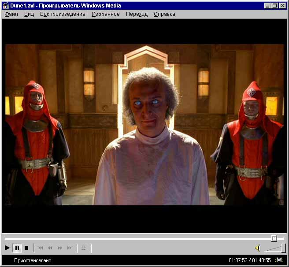
Task: Click the fast forward icon
Action: (x=60, y=248)
